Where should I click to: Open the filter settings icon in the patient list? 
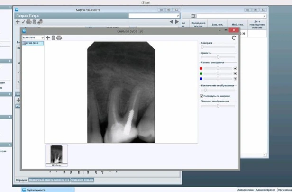coord(193,16)
